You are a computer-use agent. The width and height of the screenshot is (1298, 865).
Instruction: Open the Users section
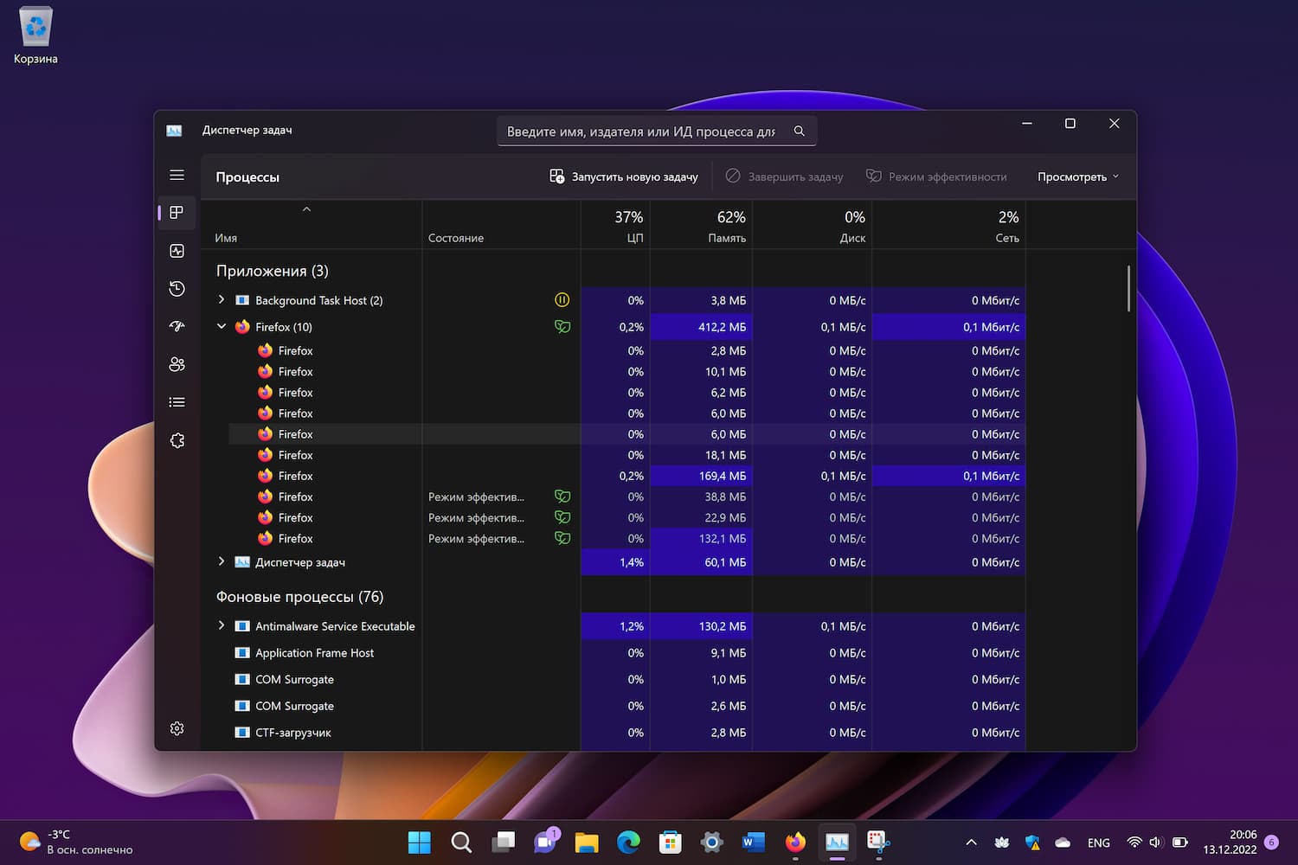coord(177,364)
